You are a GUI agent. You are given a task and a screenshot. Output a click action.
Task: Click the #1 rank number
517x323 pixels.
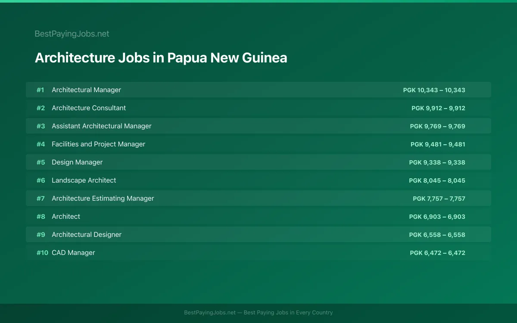pos(40,90)
